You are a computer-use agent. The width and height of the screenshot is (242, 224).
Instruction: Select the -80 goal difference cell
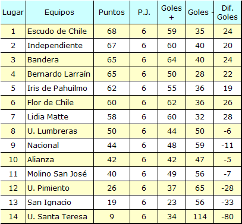pyautogui.click(x=228, y=216)
